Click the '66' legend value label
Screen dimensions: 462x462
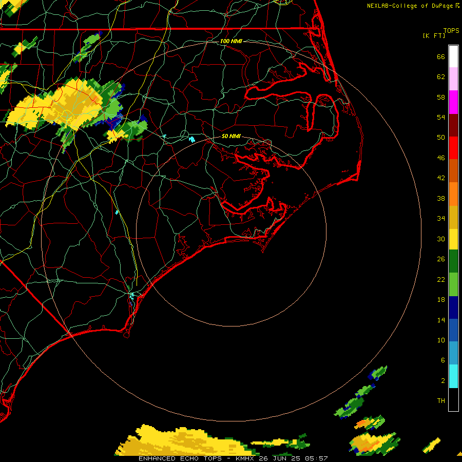(441, 56)
